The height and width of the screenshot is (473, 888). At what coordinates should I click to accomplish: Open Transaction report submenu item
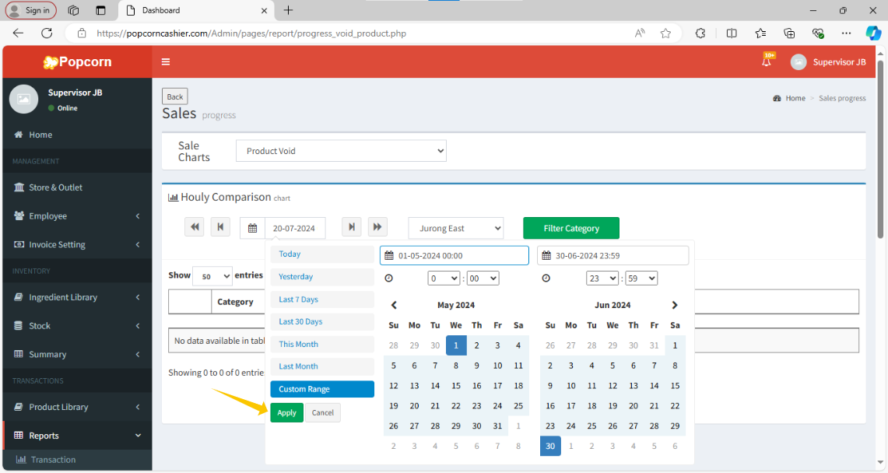(x=77, y=460)
